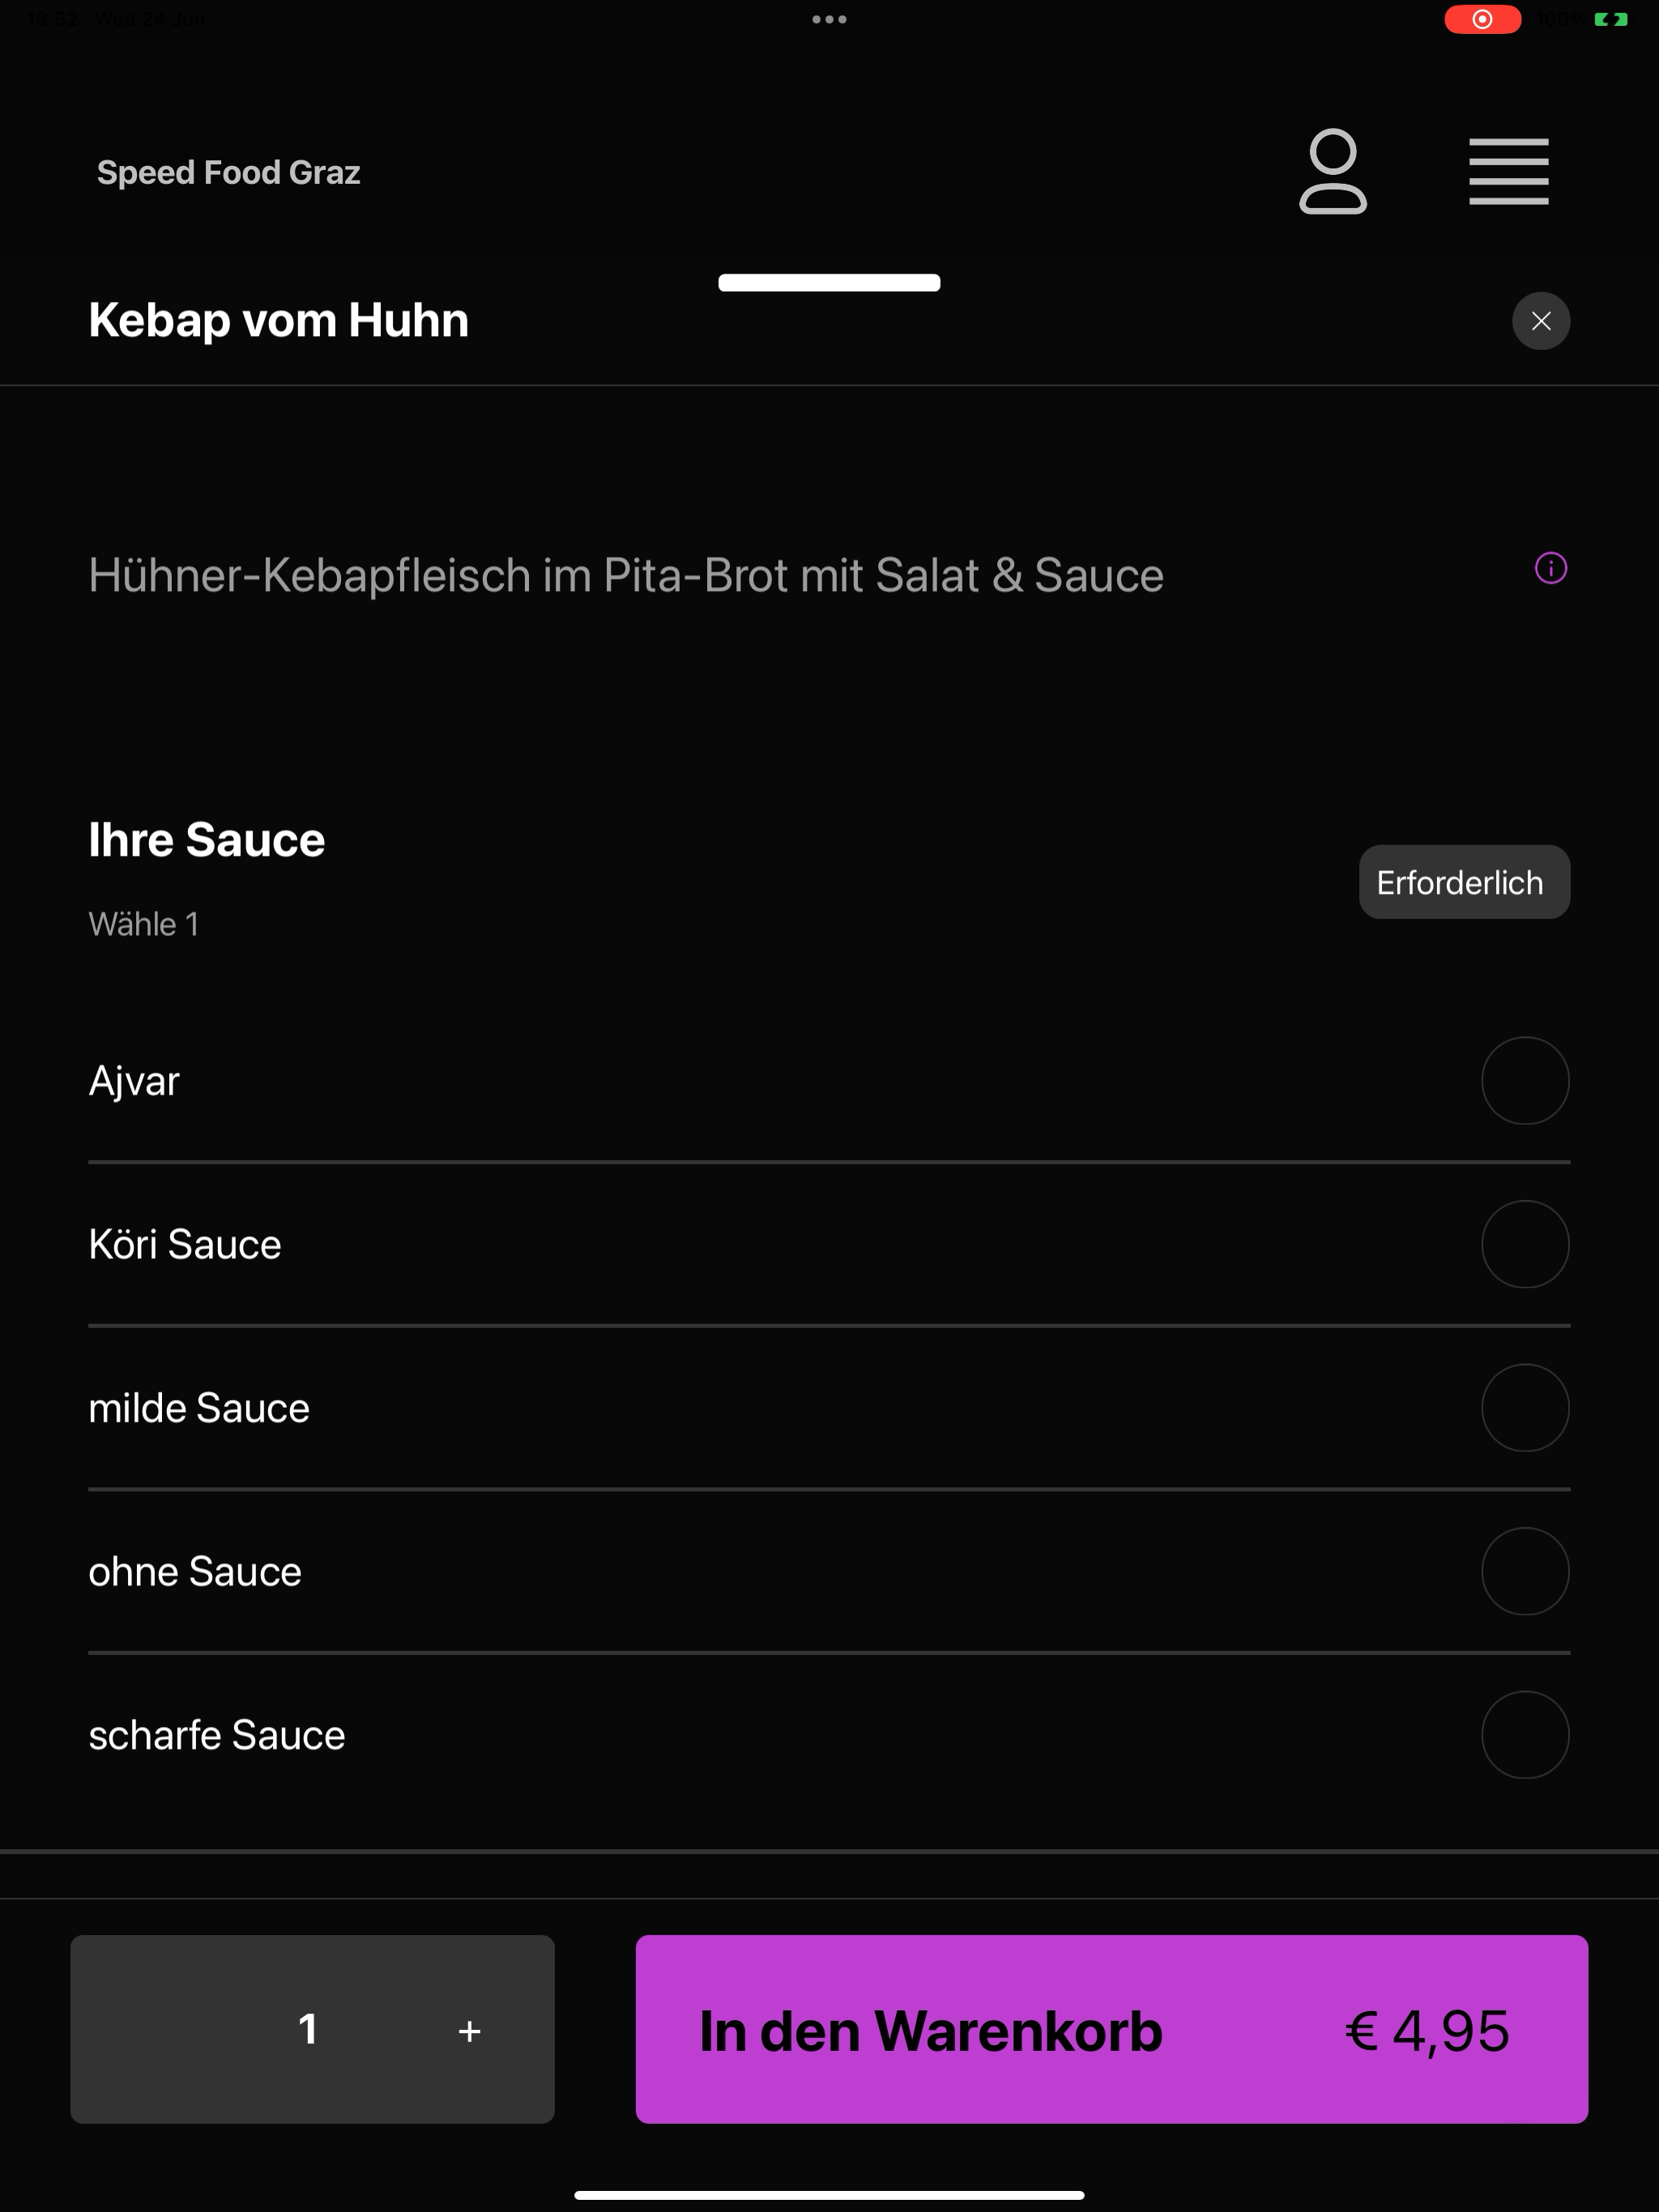
Task: Pick the scharfe Sauce radio button
Action: click(x=1524, y=1735)
